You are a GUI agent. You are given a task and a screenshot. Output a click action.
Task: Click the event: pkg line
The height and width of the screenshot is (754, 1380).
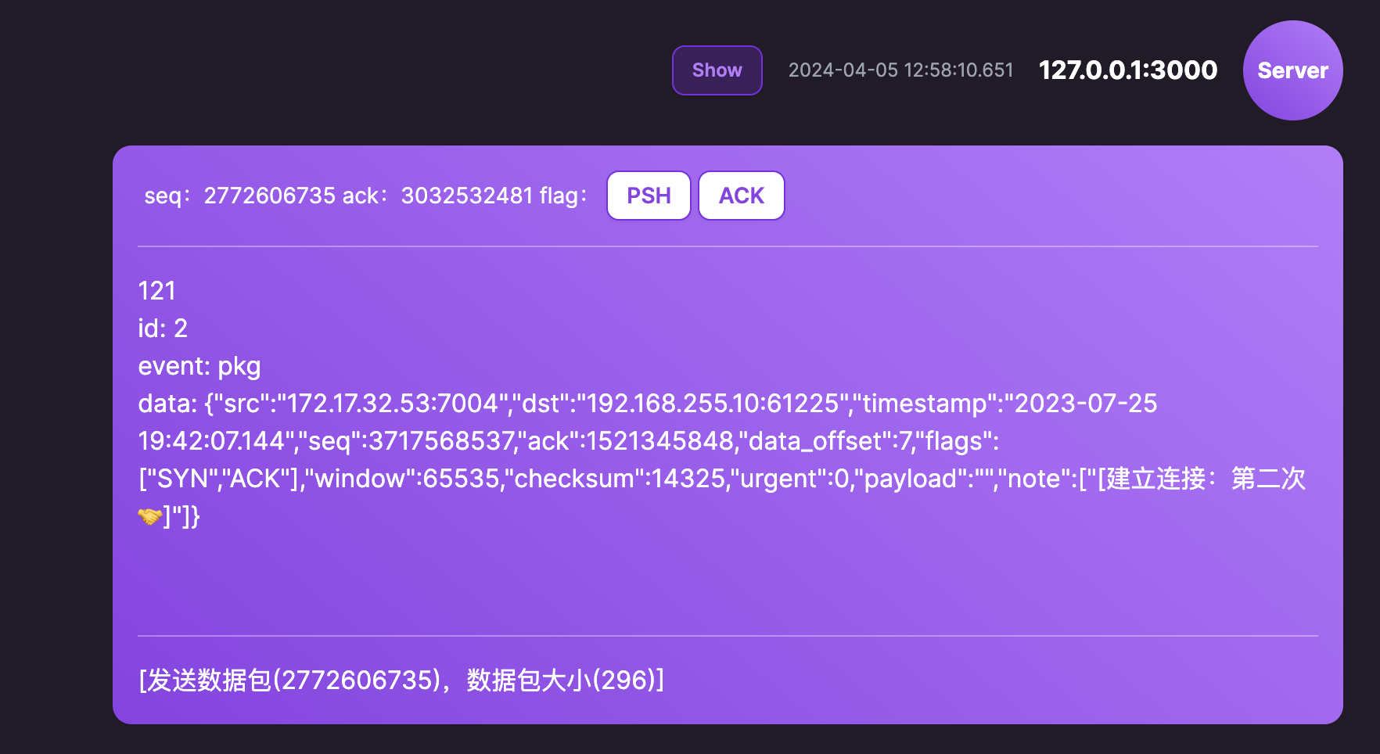click(x=199, y=366)
